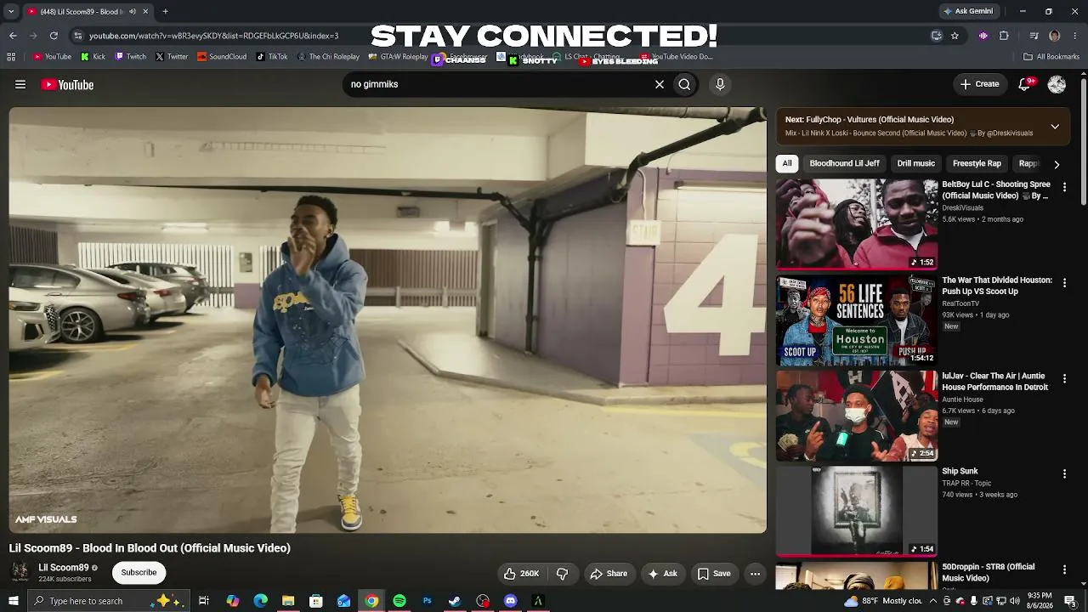This screenshot has width=1088, height=612.
Task: Go back in browser history
Action: click(13, 36)
